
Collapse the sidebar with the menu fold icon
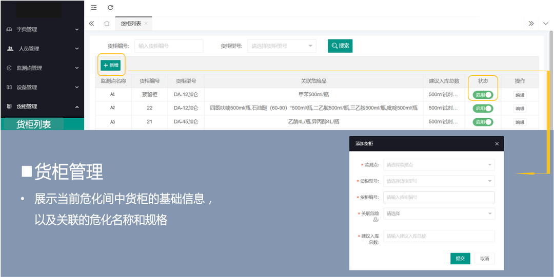[x=94, y=7]
